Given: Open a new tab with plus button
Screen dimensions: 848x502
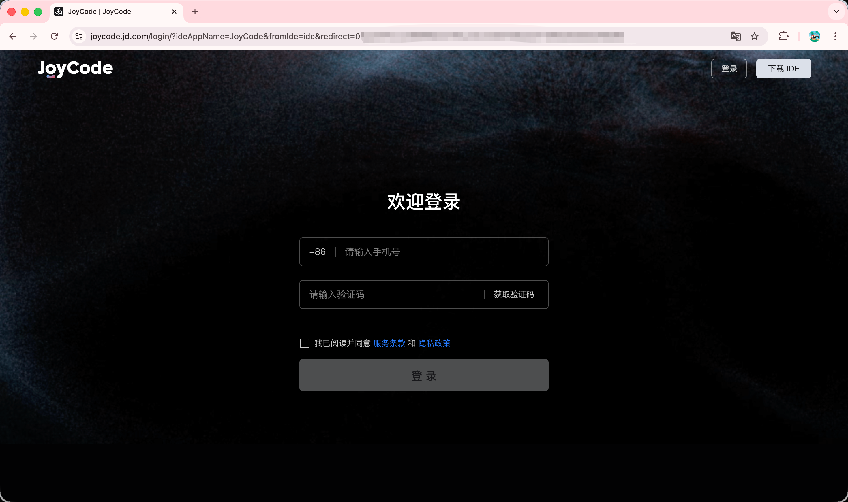Looking at the screenshot, I should [x=195, y=12].
